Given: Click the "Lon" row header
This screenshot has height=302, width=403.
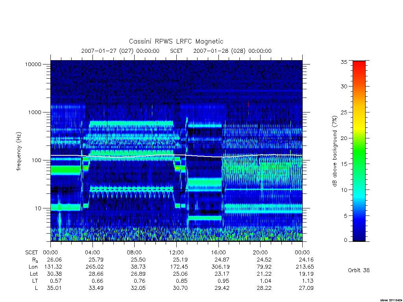Looking at the screenshot, I should [33, 267].
